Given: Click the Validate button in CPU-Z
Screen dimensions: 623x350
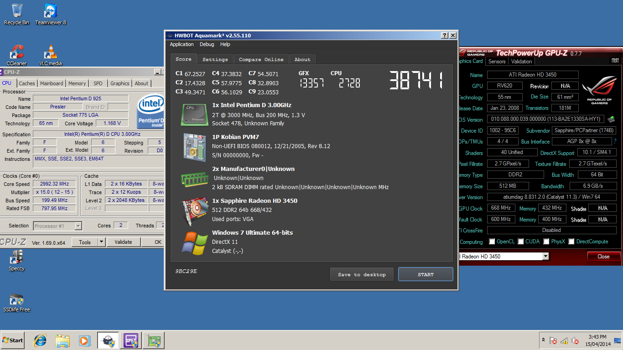Looking at the screenshot, I should pos(123,242).
